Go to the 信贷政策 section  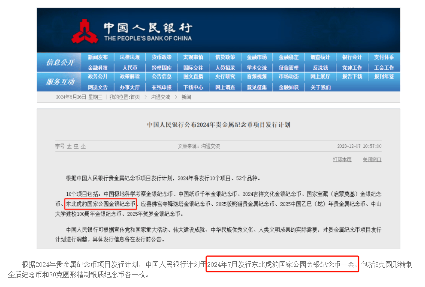pos(225,57)
